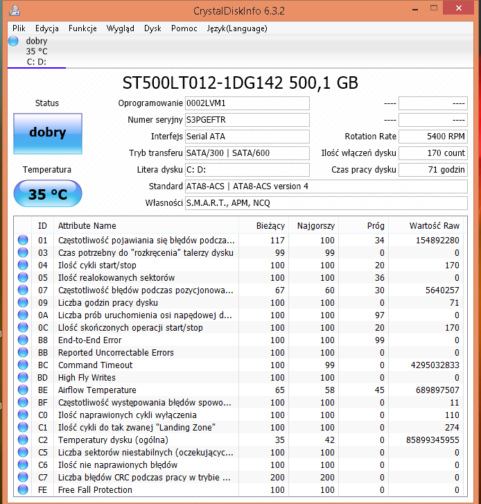Close the CrystalDiskInfo window

click(459, 8)
